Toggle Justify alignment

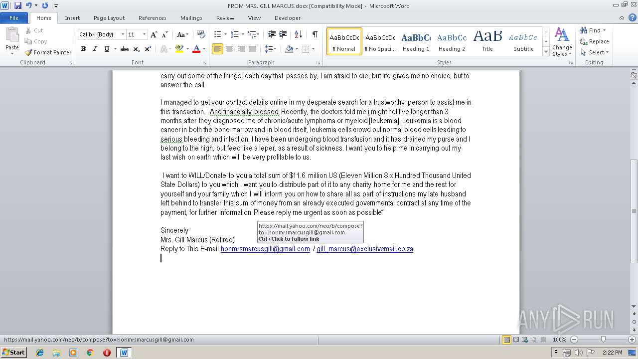(x=253, y=49)
